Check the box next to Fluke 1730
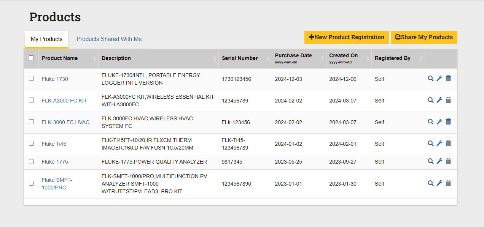The width and height of the screenshot is (484, 227). tap(32, 79)
